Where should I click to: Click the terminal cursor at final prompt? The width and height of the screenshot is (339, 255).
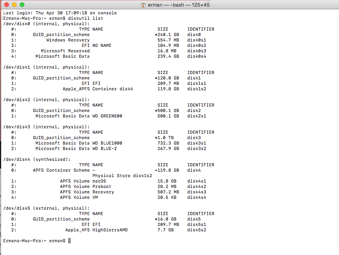69,241
